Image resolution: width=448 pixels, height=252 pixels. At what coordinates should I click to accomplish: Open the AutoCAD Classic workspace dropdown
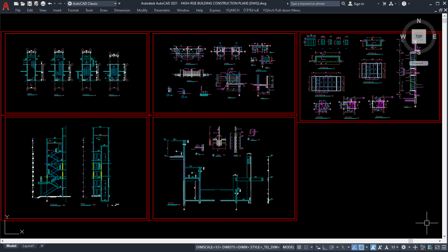point(115,4)
